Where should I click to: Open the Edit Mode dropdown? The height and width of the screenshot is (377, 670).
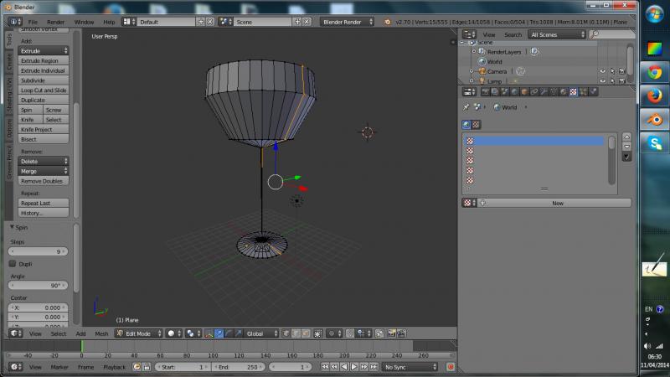click(138, 333)
